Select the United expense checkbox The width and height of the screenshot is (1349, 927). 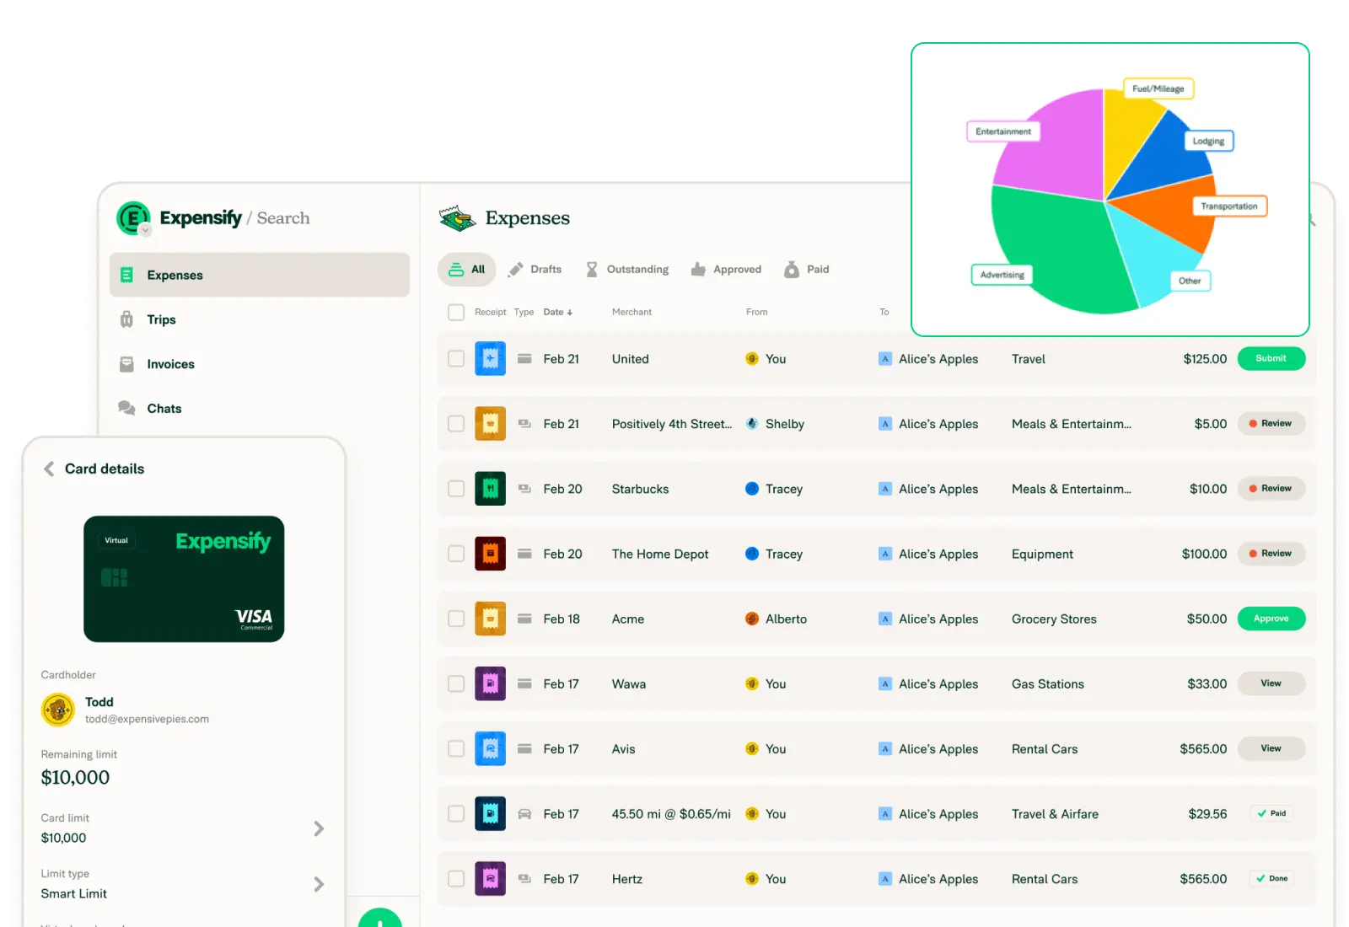pyautogui.click(x=456, y=358)
